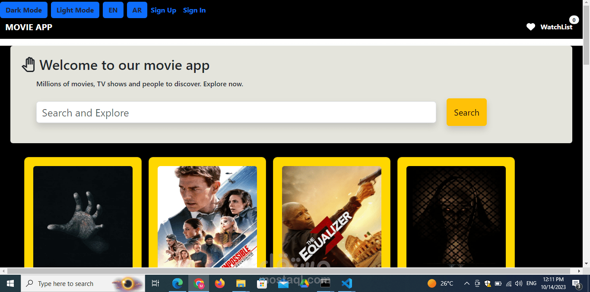Switch to Dark Mode
The height and width of the screenshot is (292, 590).
click(x=24, y=10)
